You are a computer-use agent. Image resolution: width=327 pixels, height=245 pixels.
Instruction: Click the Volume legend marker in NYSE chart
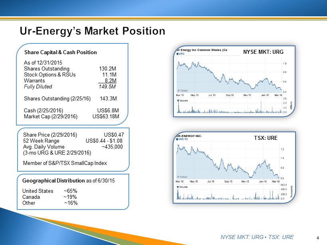(x=177, y=101)
